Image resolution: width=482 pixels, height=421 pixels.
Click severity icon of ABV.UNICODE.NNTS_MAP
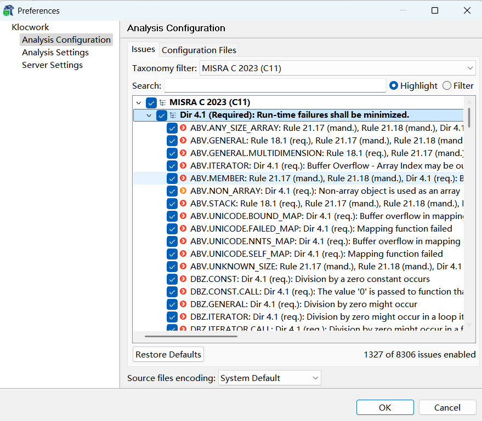(183, 241)
